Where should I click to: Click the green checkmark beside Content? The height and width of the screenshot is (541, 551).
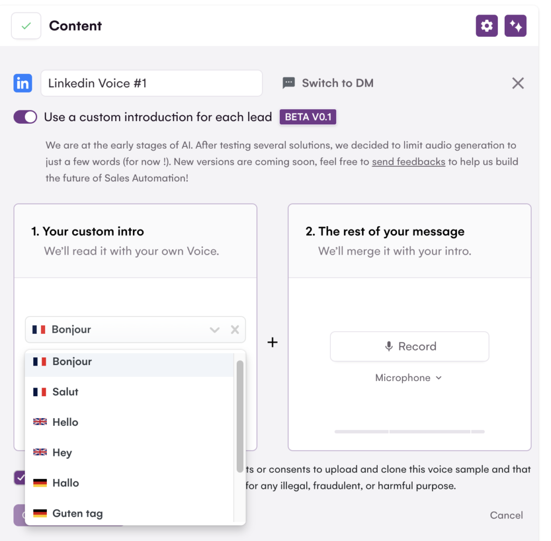pos(26,26)
